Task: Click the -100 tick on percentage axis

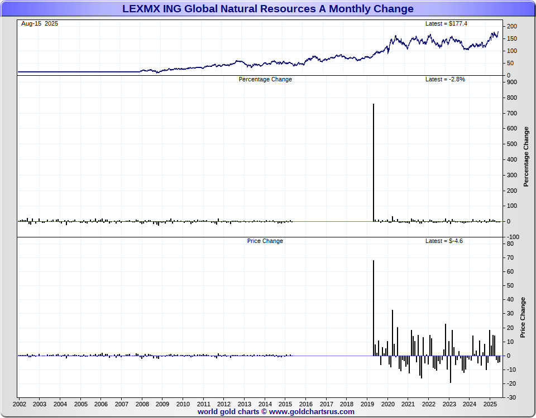Action: (513, 237)
